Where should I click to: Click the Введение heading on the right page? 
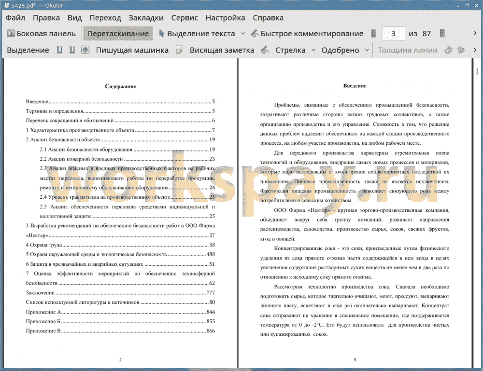click(355, 86)
